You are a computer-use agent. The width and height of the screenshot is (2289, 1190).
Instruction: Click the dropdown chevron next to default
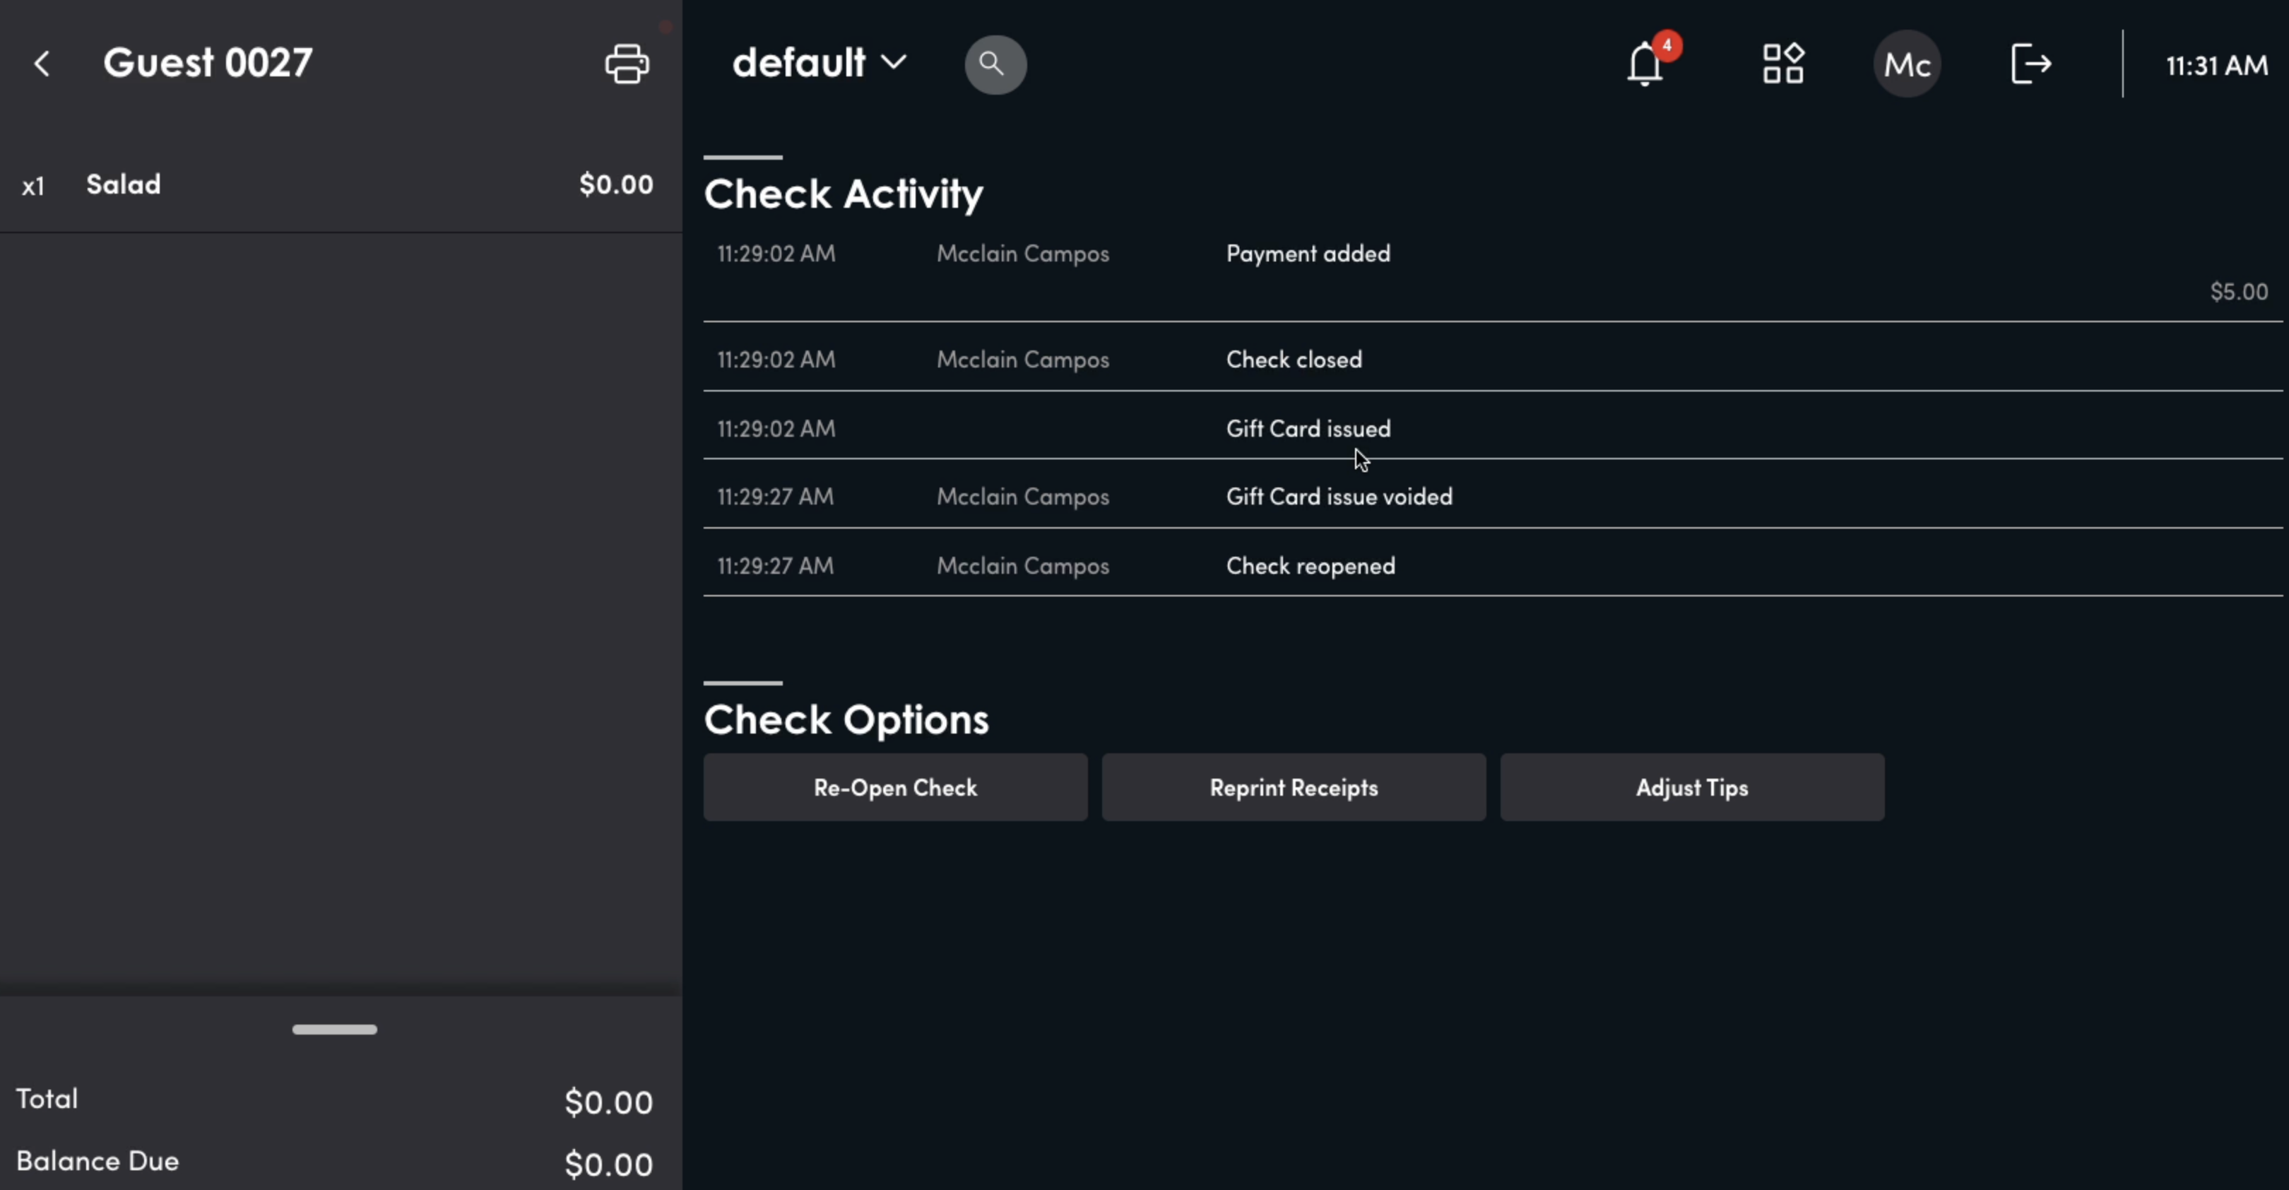(893, 62)
